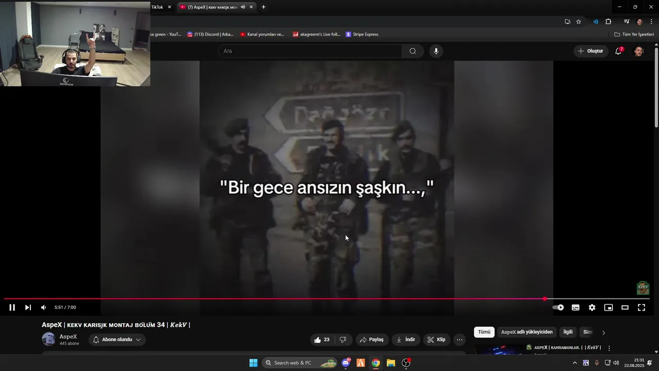659x371 pixels.
Task: Open the system volume tray icon
Action: [x=616, y=363]
